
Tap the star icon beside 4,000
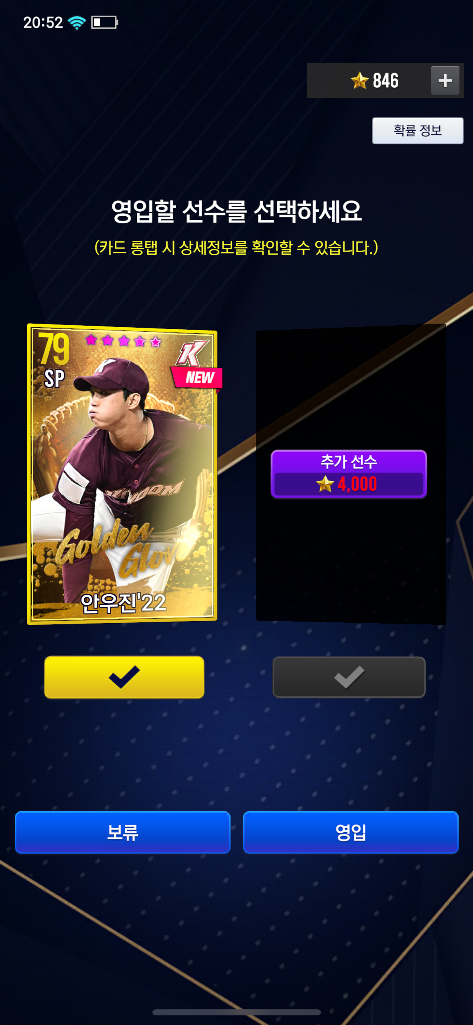pos(325,484)
